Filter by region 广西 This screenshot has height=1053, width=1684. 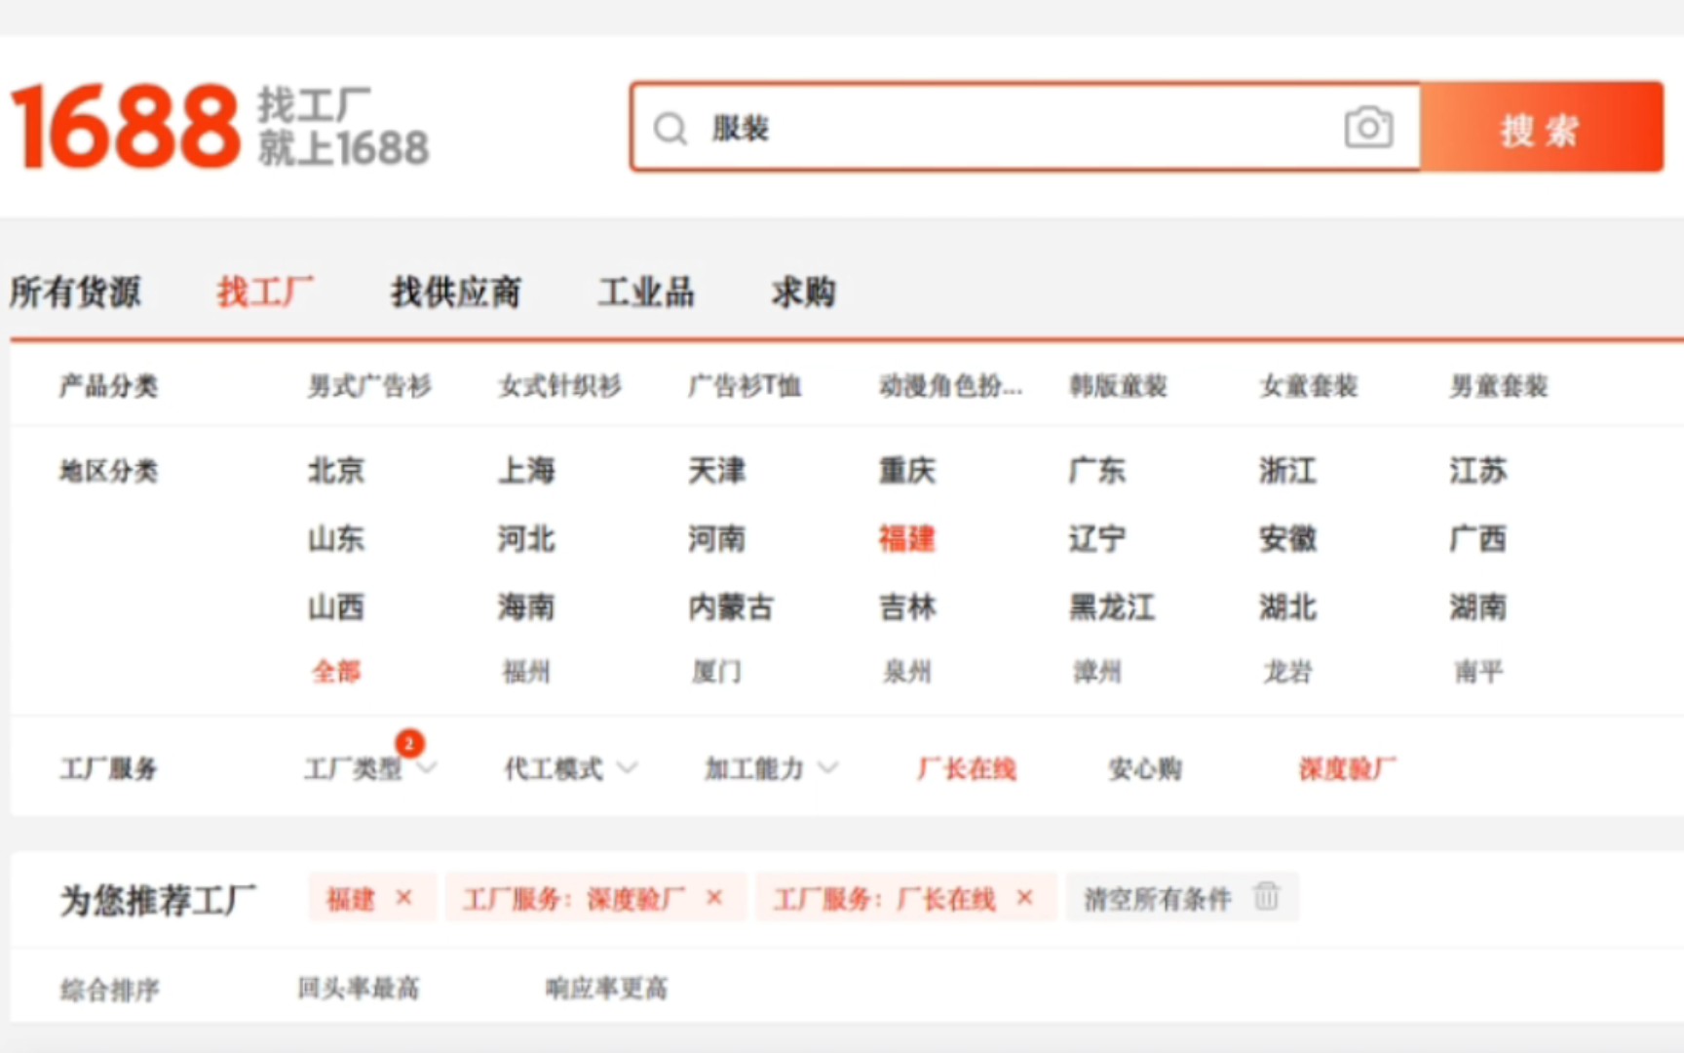(1478, 538)
